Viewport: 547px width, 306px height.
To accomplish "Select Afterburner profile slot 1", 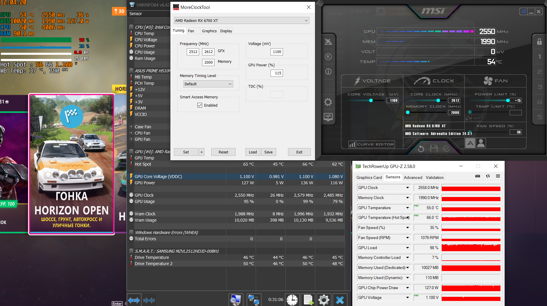I will (539, 57).
